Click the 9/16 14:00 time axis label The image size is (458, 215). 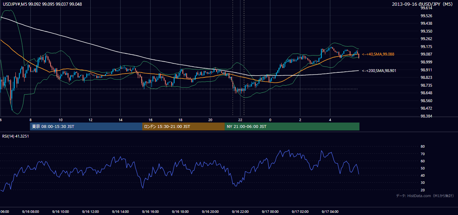point(120,211)
